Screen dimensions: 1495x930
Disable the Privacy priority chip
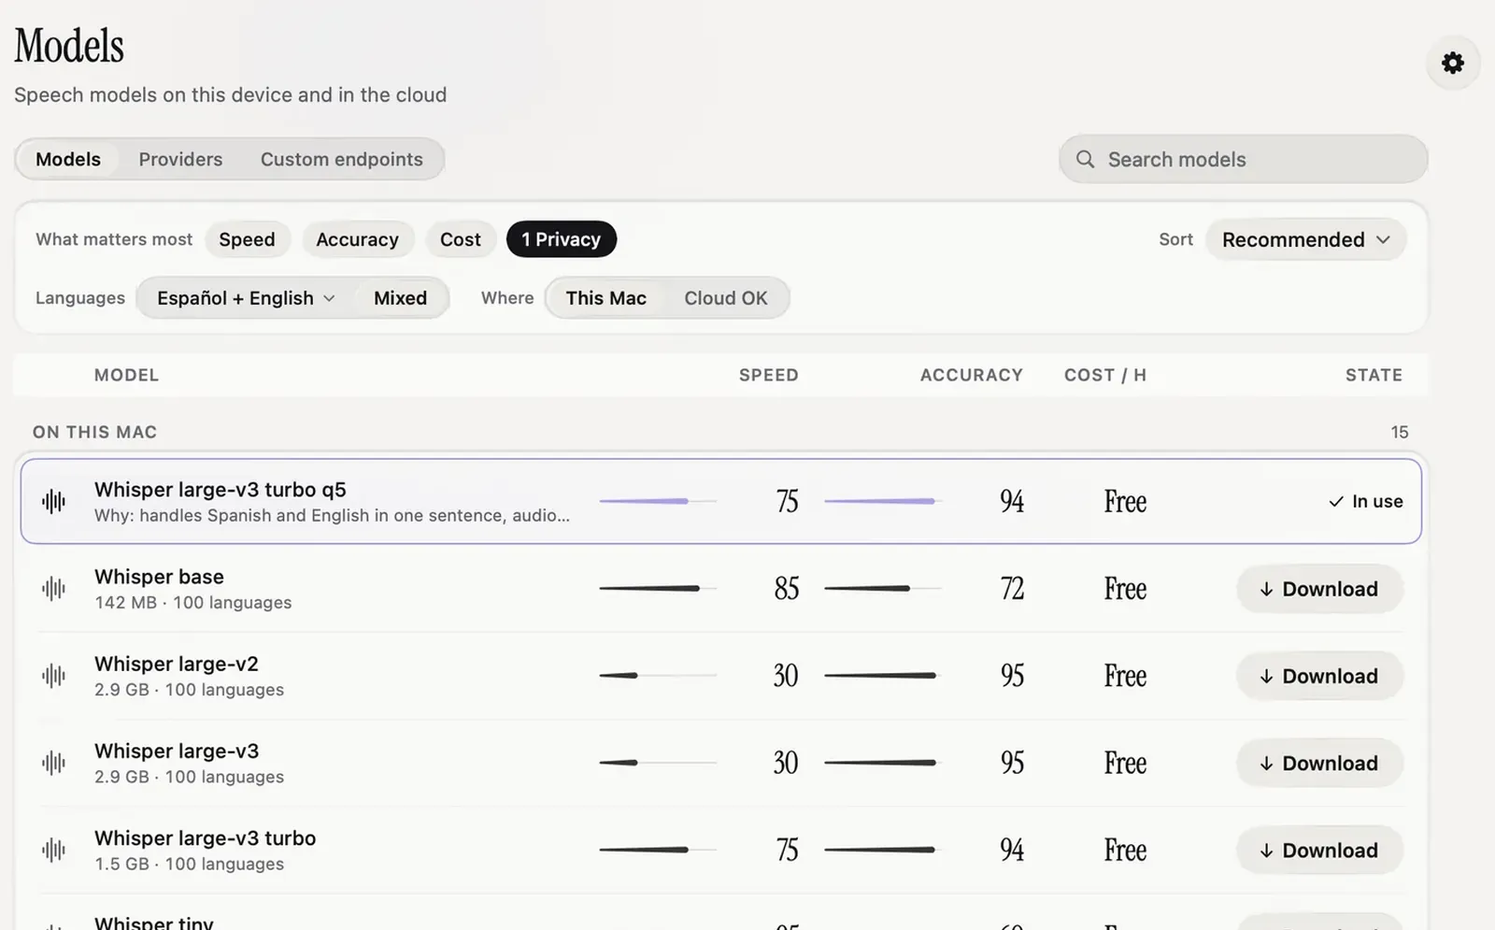tap(562, 239)
